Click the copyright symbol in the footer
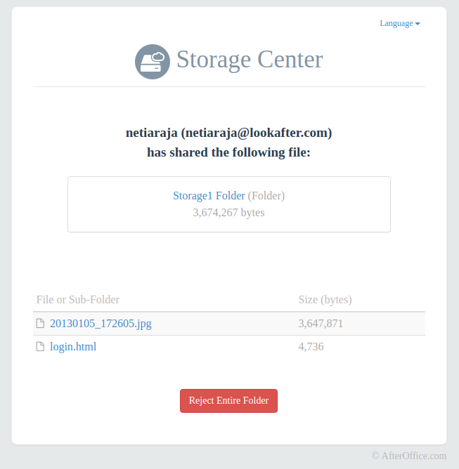The height and width of the screenshot is (469, 459). 375,456
